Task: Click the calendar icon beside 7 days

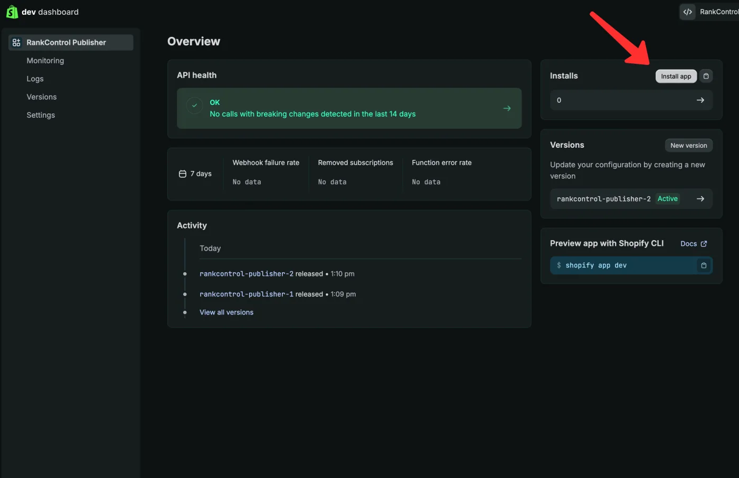Action: click(183, 174)
